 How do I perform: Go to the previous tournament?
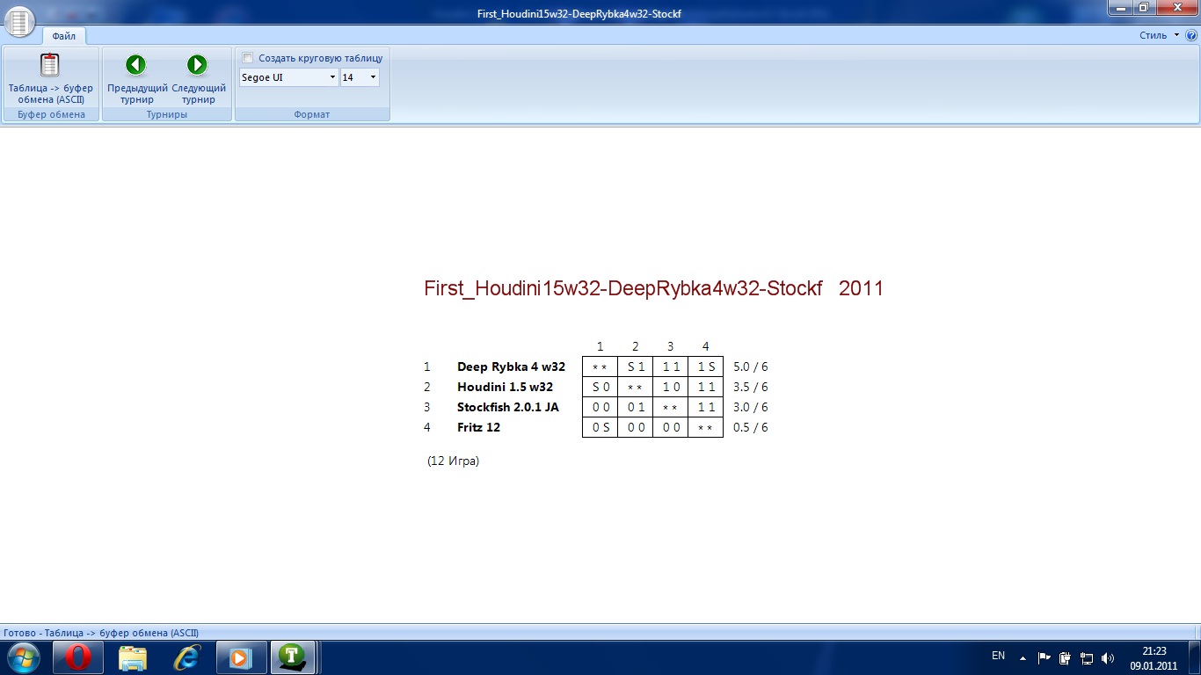pyautogui.click(x=136, y=79)
